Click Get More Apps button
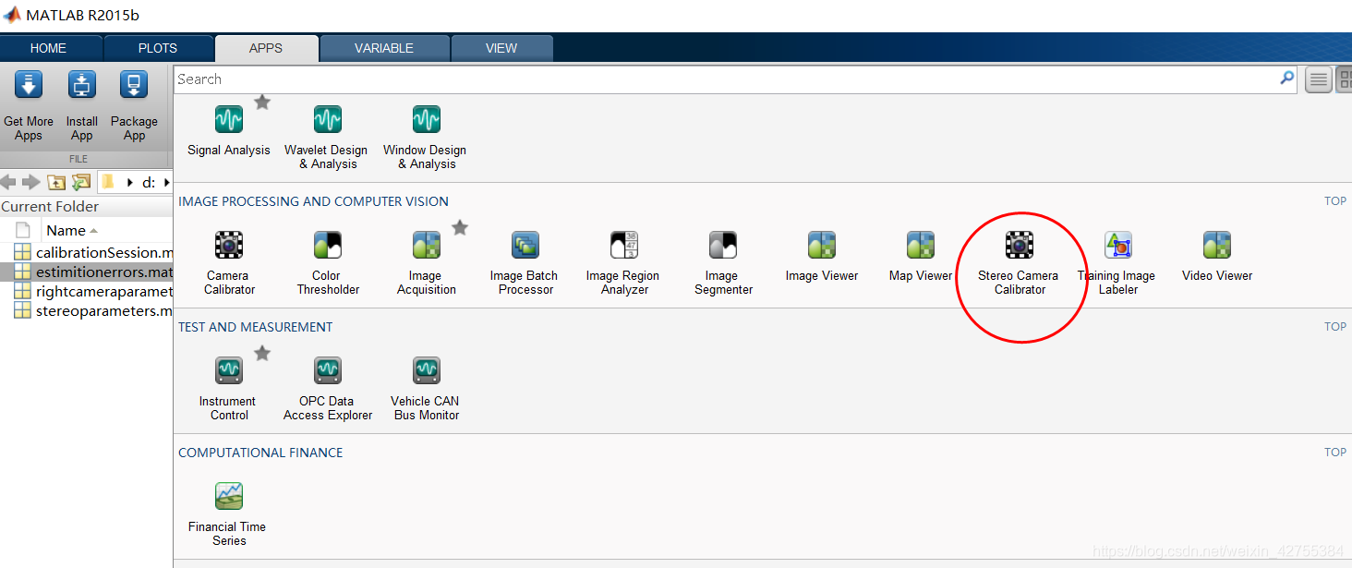The width and height of the screenshot is (1352, 568). (29, 106)
